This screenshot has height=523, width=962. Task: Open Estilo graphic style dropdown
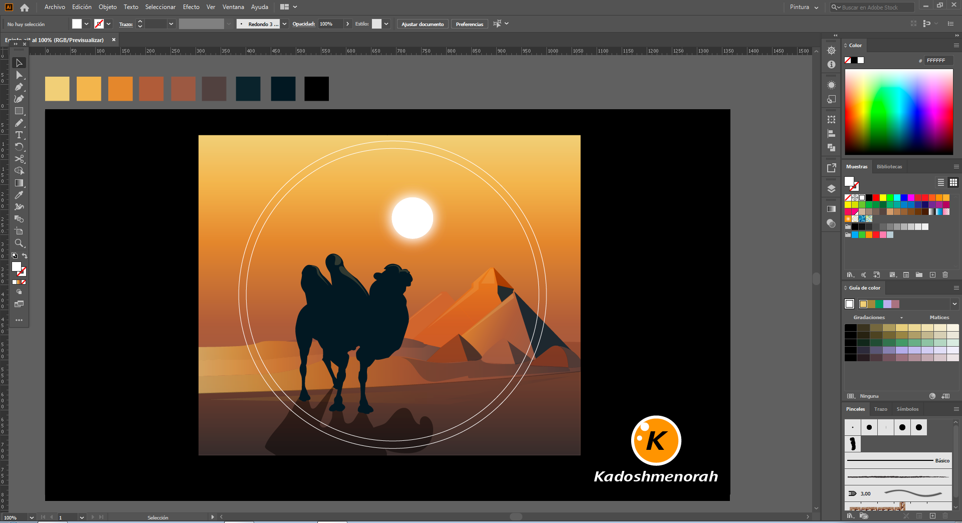(x=386, y=24)
